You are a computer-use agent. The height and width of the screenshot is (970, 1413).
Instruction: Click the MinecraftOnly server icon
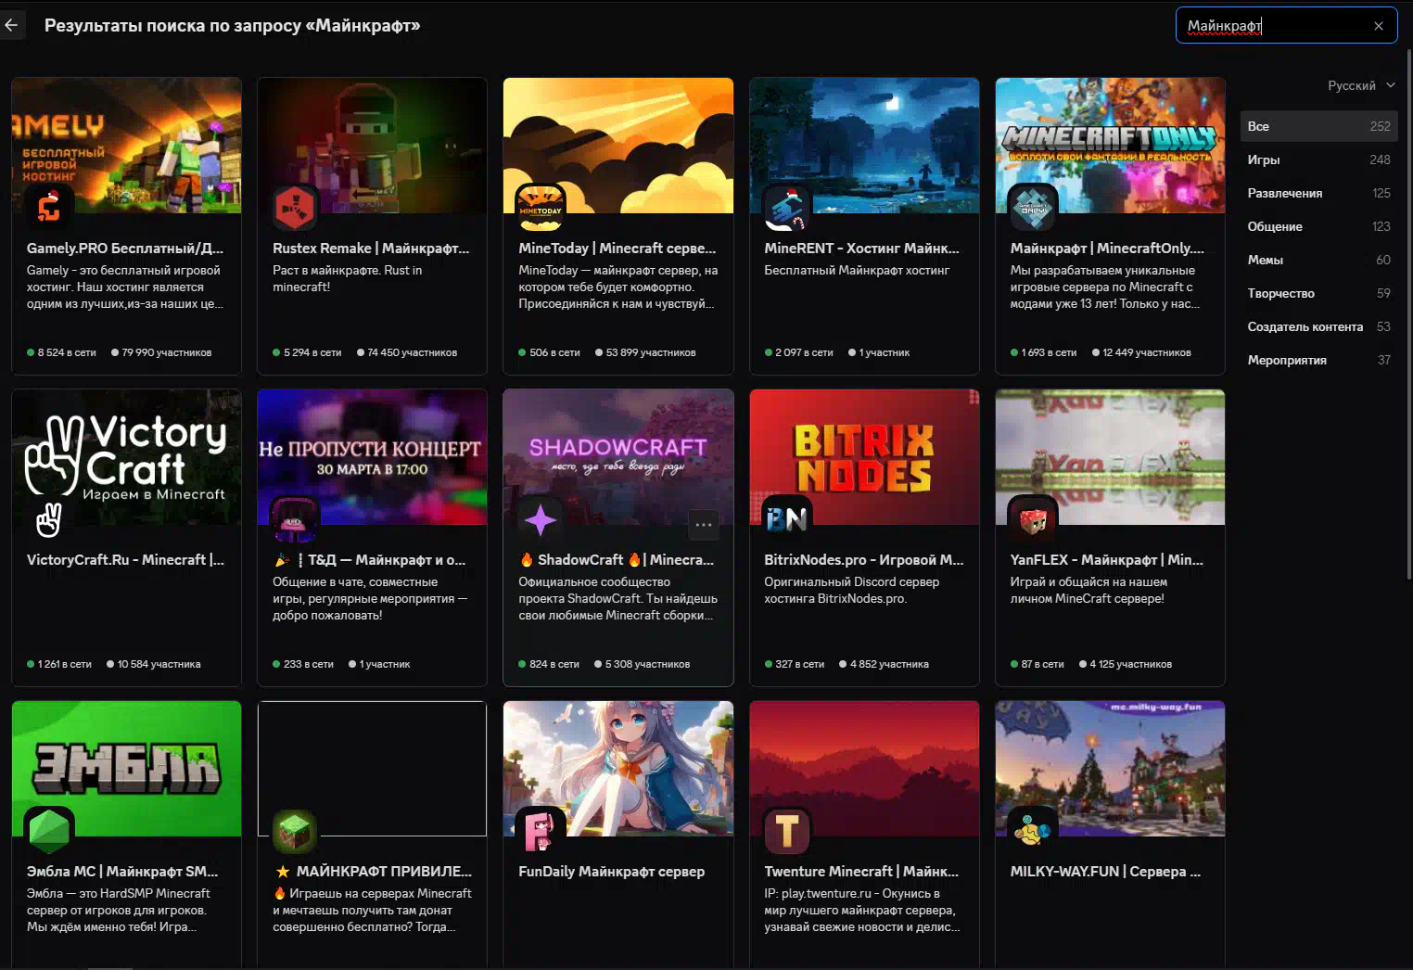tap(1033, 208)
